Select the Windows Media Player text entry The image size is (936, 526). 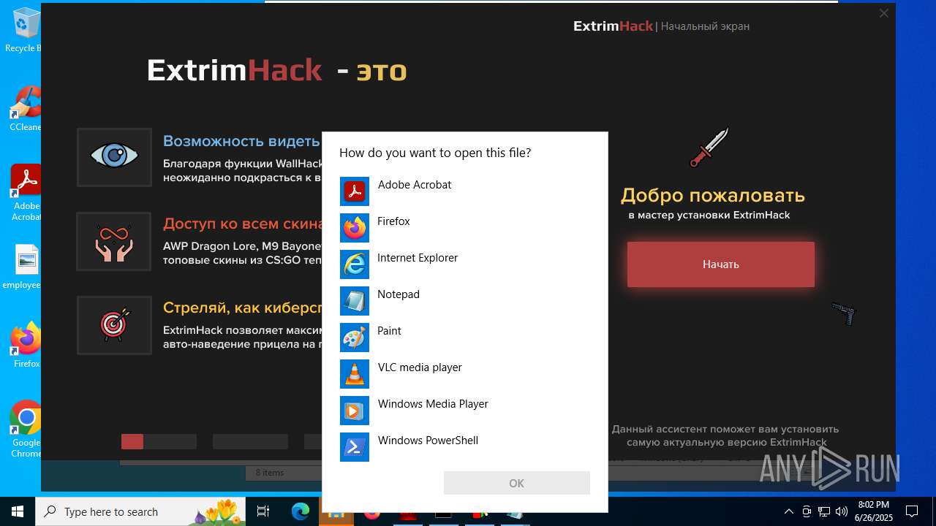(433, 404)
